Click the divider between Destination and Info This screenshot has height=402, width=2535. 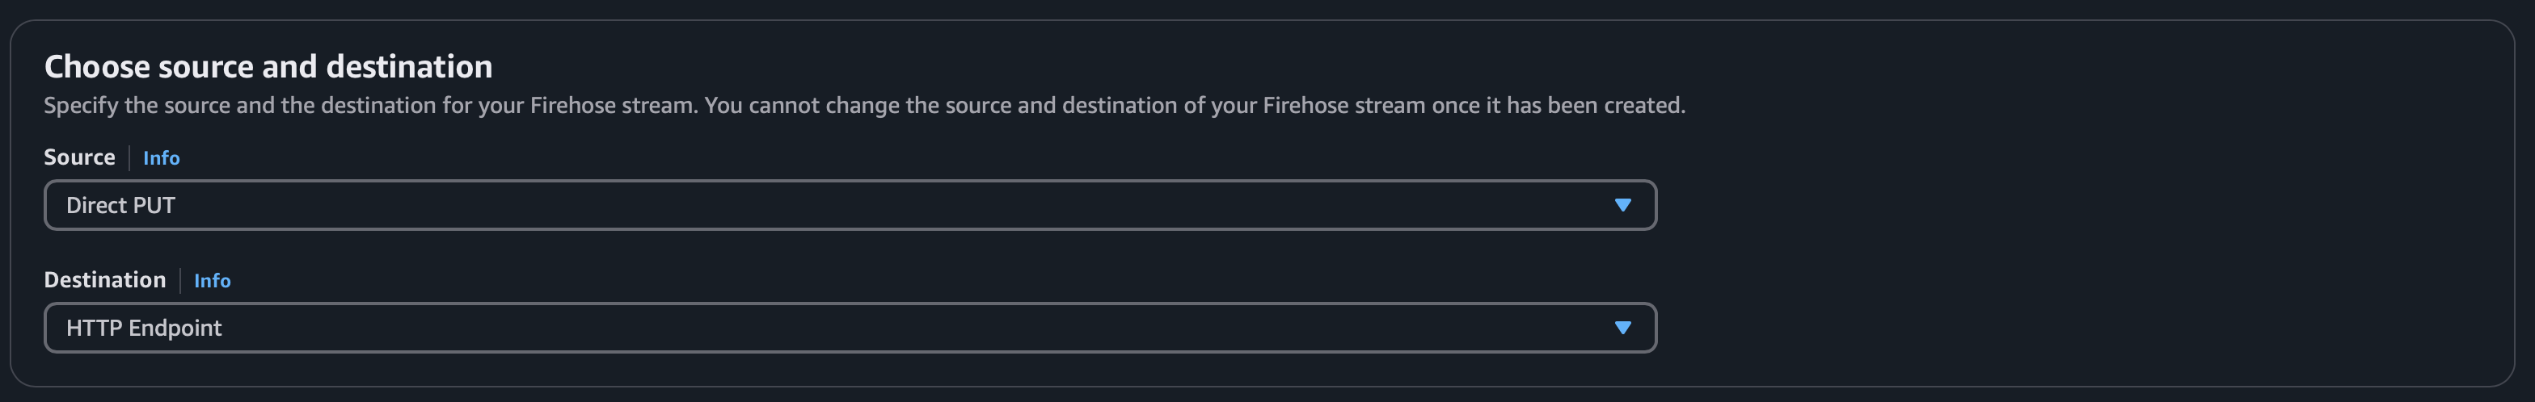point(180,280)
